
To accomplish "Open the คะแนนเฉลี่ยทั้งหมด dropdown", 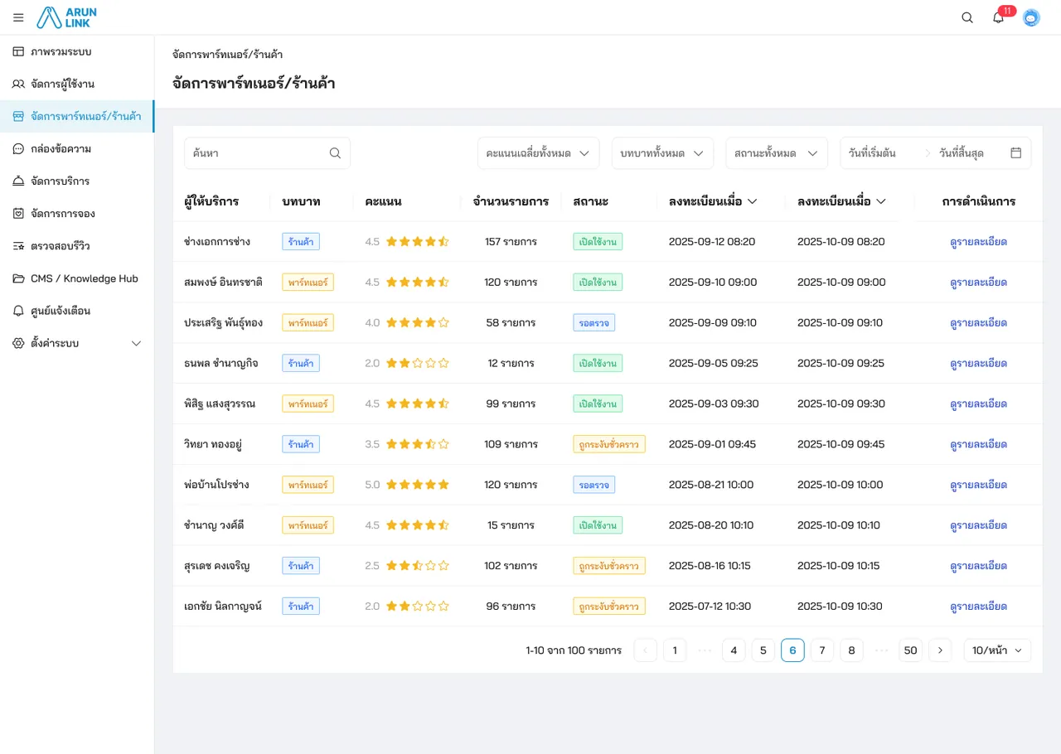I will tap(538, 153).
